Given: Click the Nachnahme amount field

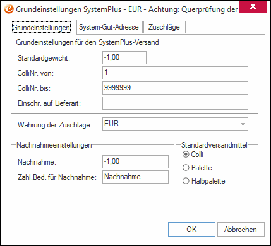Looking at the screenshot, I should coord(135,161).
